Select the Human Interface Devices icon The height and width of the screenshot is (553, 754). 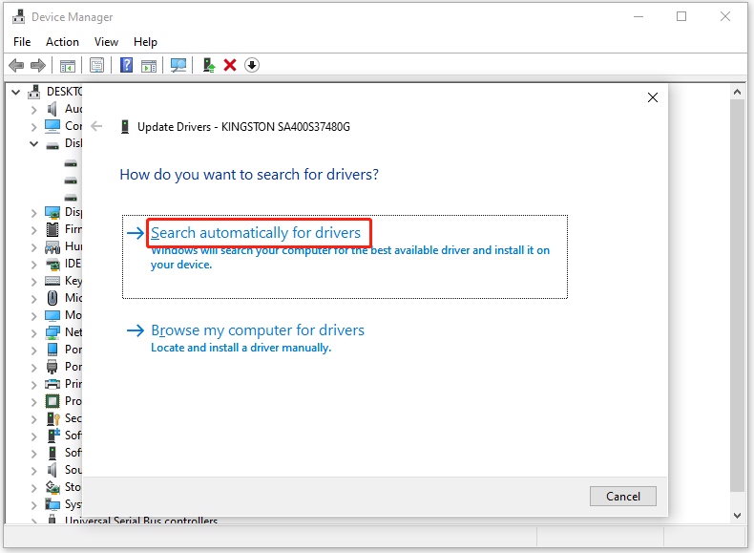(x=52, y=246)
